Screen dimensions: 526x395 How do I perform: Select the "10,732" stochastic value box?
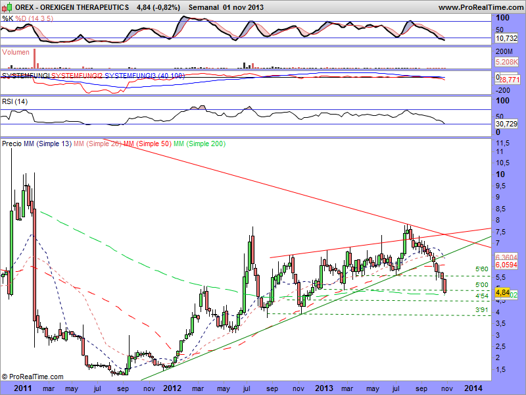coord(506,38)
